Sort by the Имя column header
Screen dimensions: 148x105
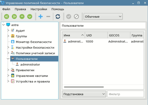pyautogui.click(x=74, y=35)
